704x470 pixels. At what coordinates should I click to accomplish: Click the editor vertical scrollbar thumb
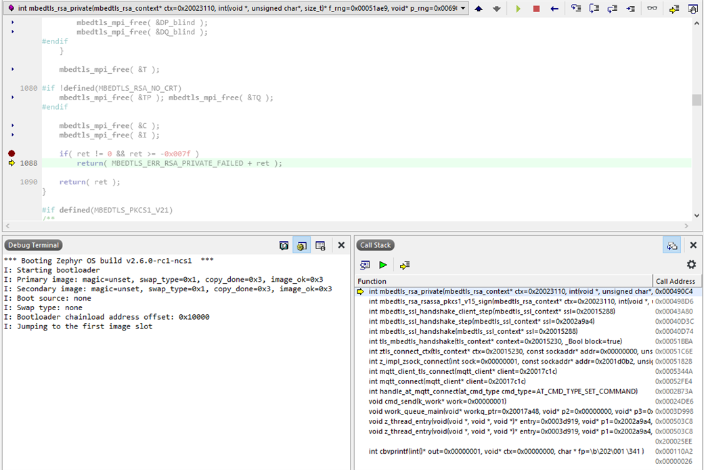click(x=697, y=100)
